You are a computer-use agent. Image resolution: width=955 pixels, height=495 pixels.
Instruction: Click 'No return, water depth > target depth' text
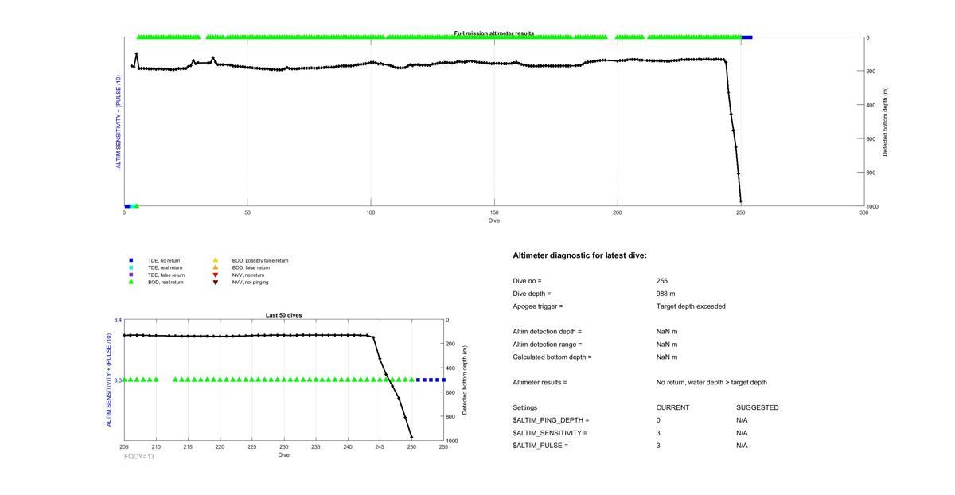tap(711, 383)
